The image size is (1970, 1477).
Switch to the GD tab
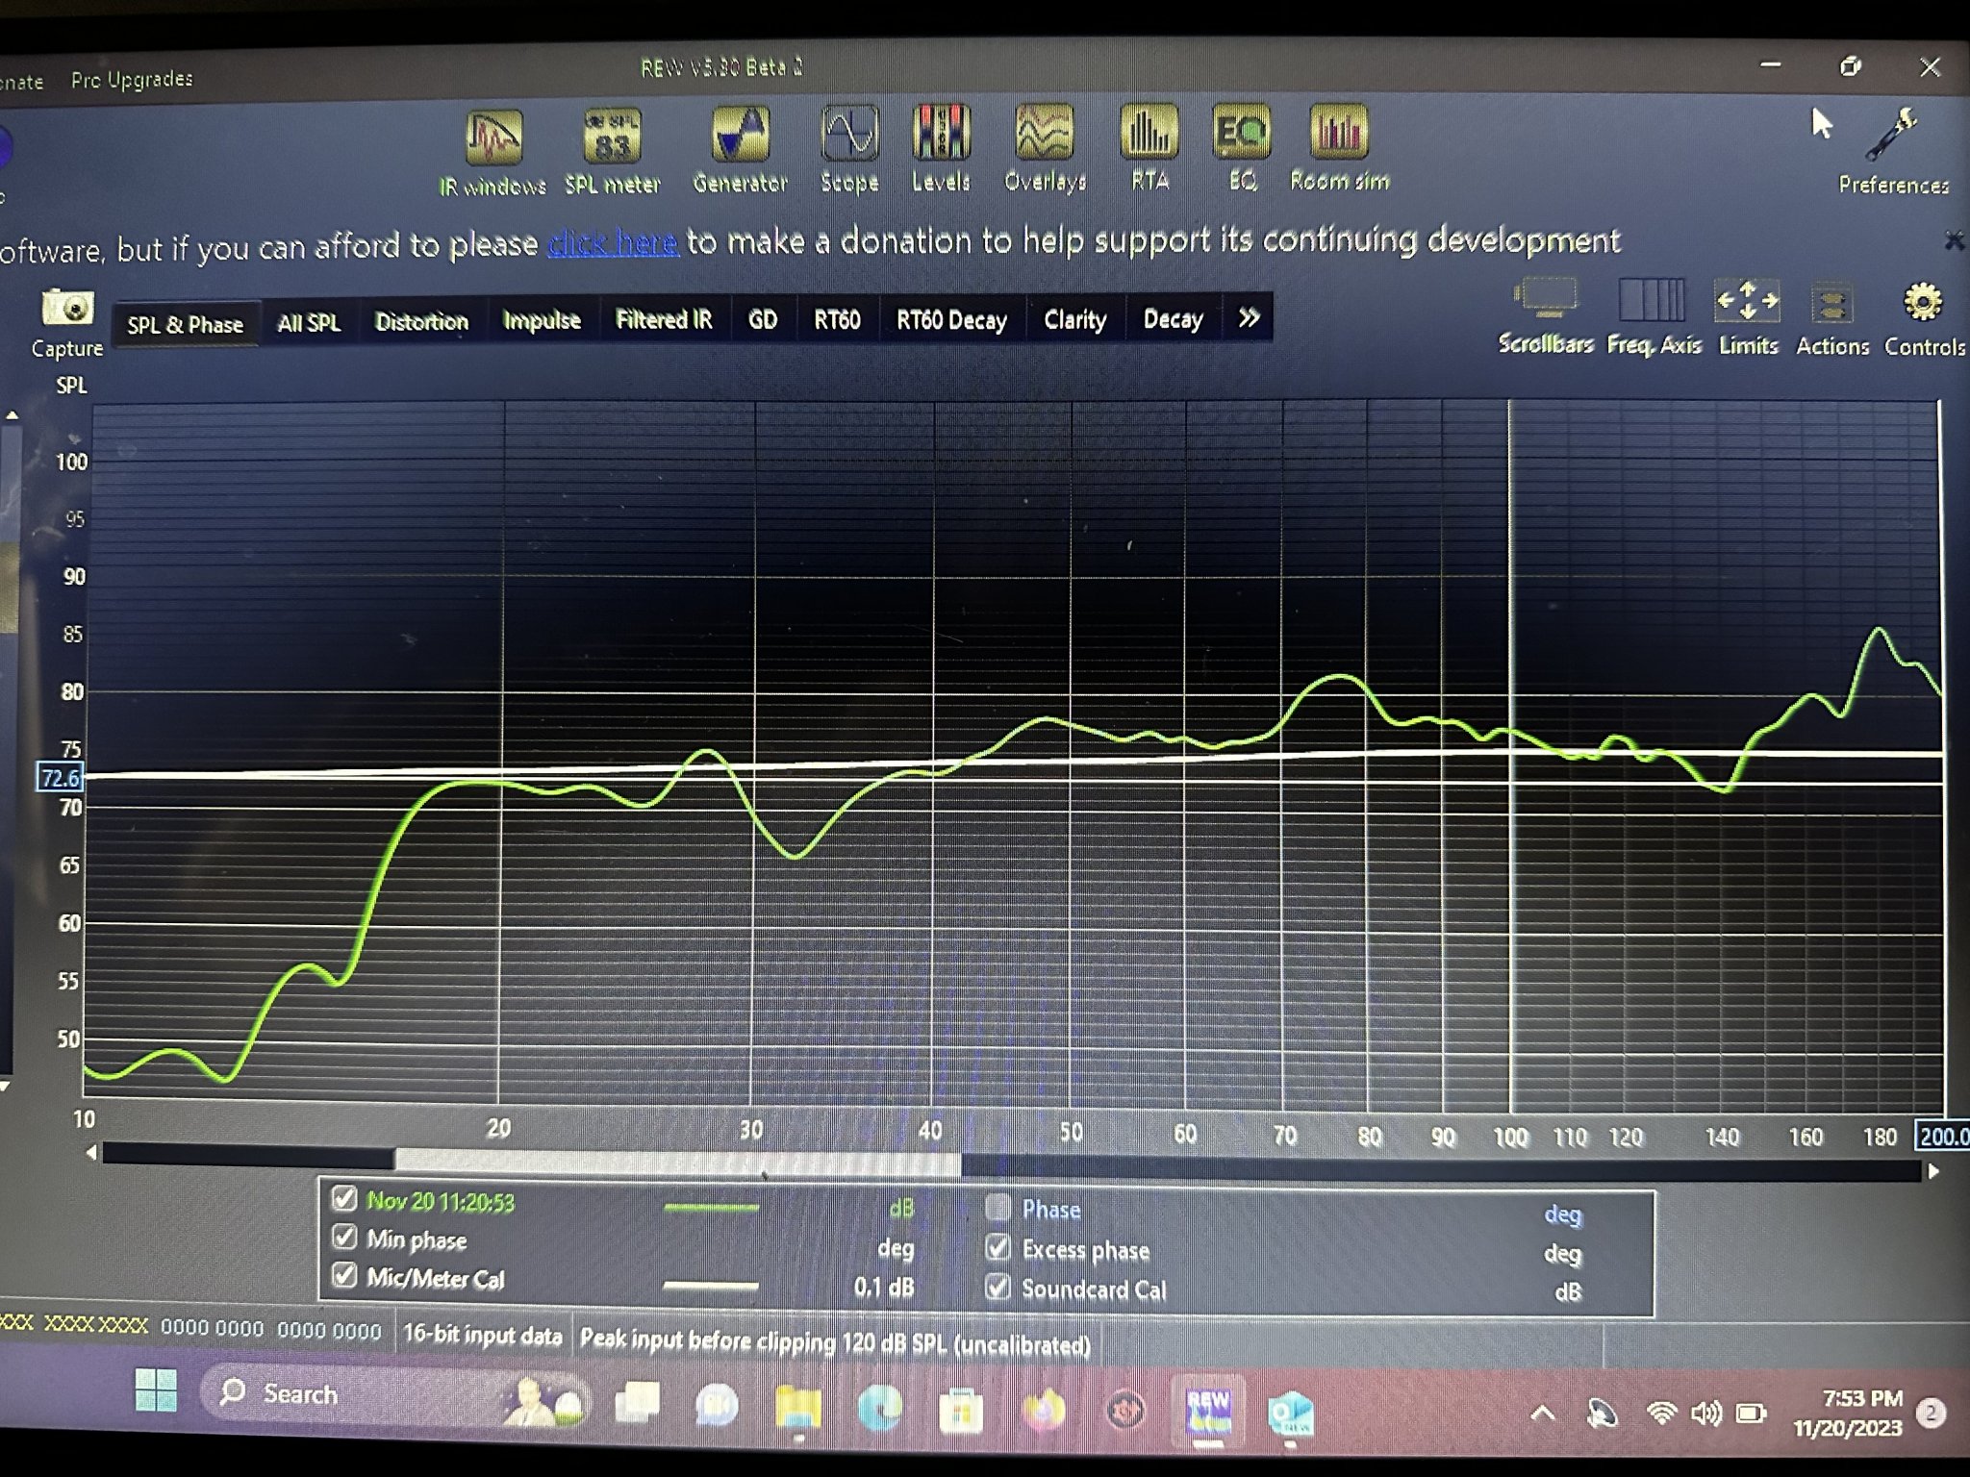[x=763, y=319]
